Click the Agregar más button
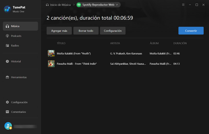The image size is (209, 134). (59, 31)
